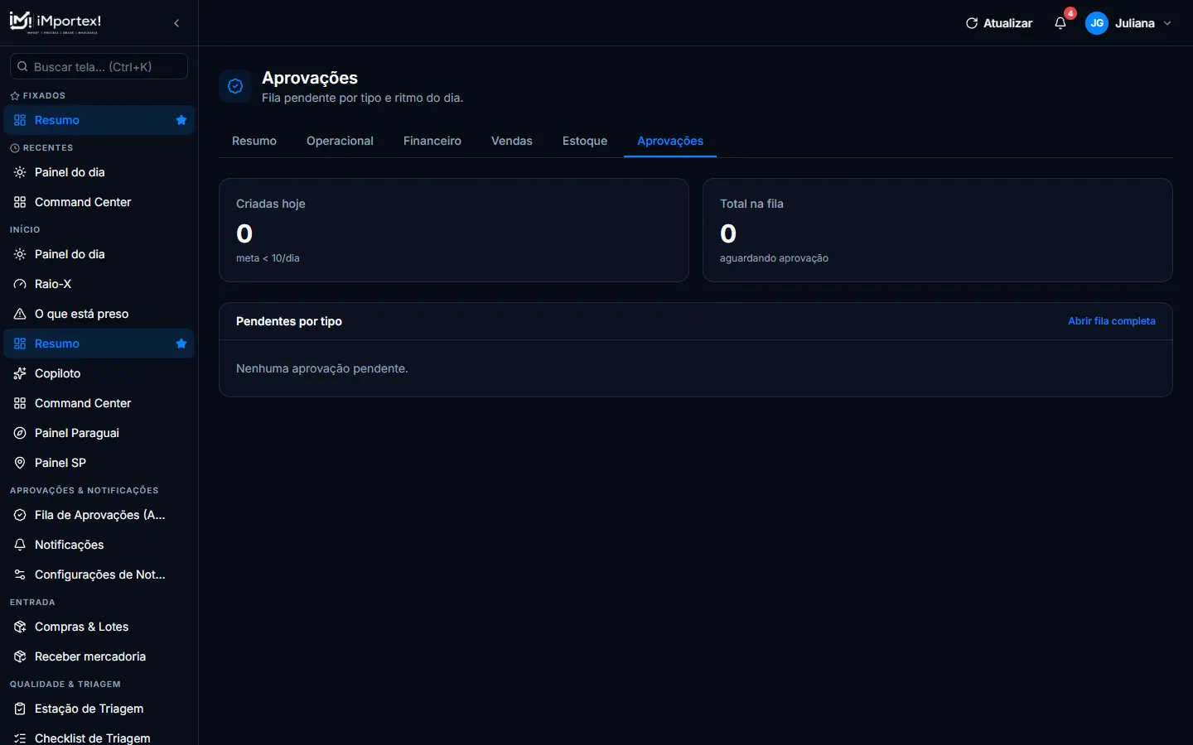Select the Estoque tab
This screenshot has width=1193, height=745.
point(585,141)
